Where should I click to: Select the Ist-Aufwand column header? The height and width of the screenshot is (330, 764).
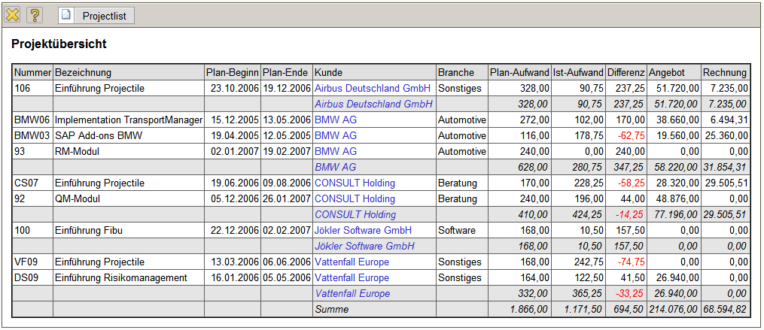(x=578, y=73)
